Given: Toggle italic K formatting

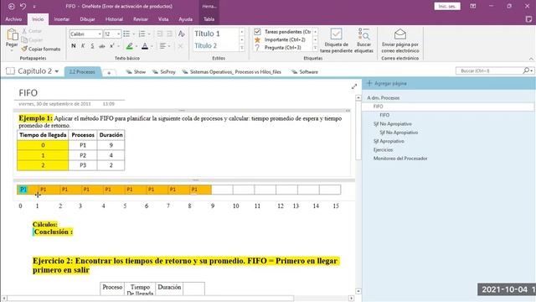Looking at the screenshot, I should (x=83, y=46).
